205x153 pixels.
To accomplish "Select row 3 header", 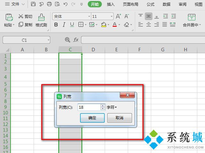I will (x=5, y=69).
